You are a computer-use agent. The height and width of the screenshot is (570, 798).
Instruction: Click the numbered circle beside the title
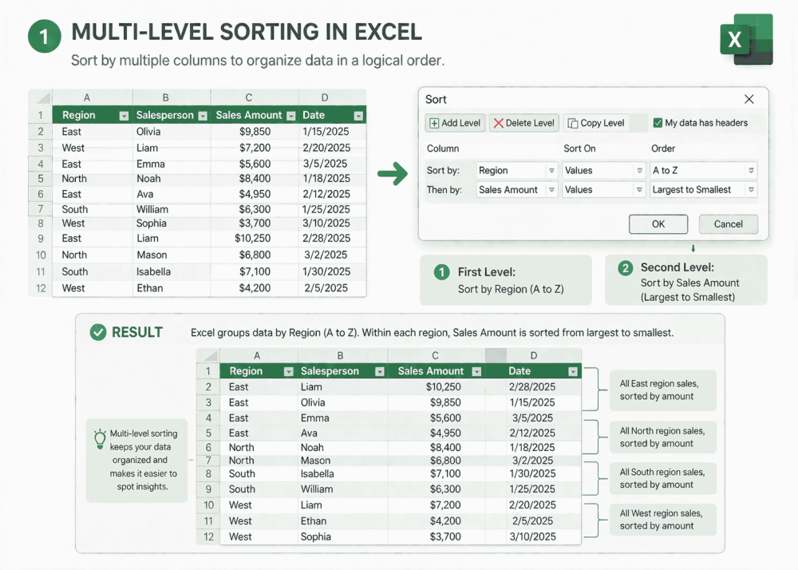coord(44,36)
